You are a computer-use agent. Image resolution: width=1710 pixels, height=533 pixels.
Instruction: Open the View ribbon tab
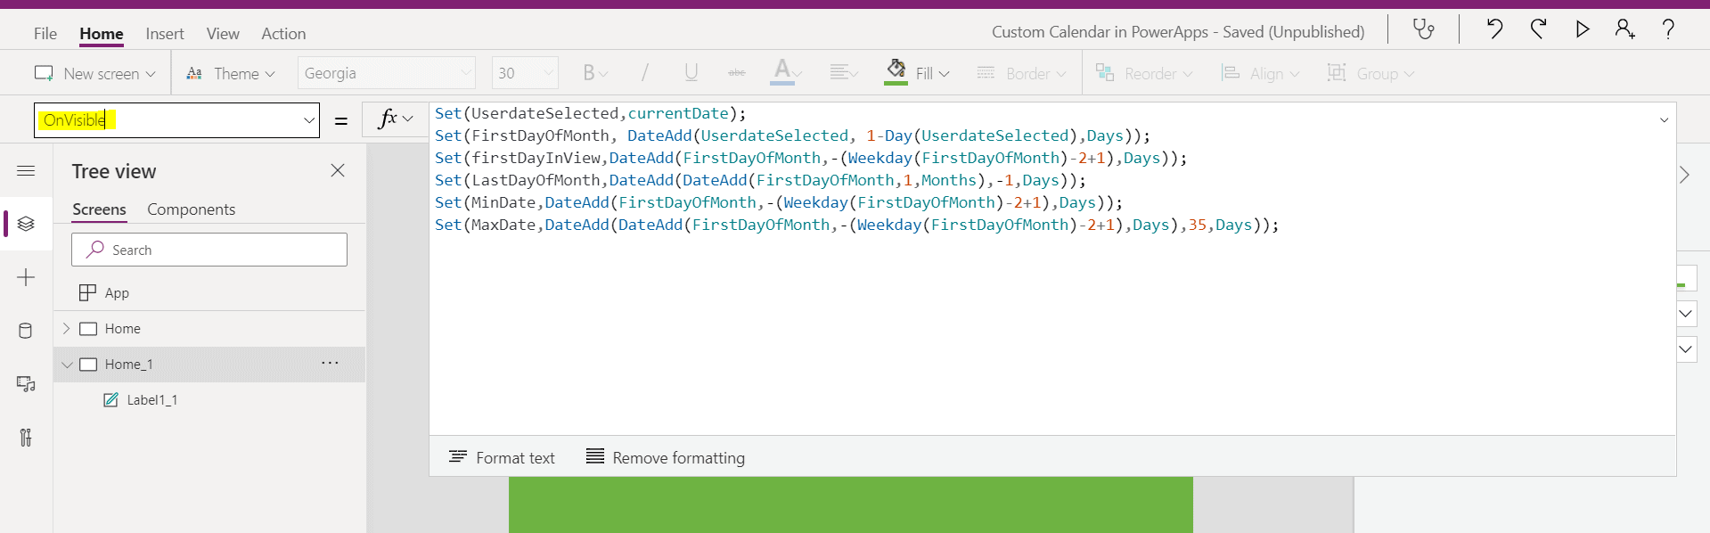[x=223, y=33]
